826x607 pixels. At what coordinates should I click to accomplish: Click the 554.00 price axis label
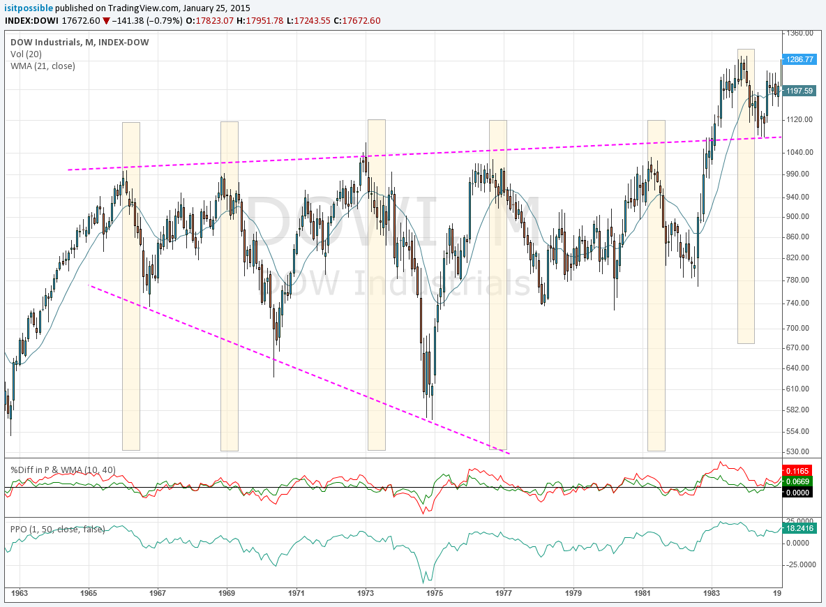click(797, 432)
